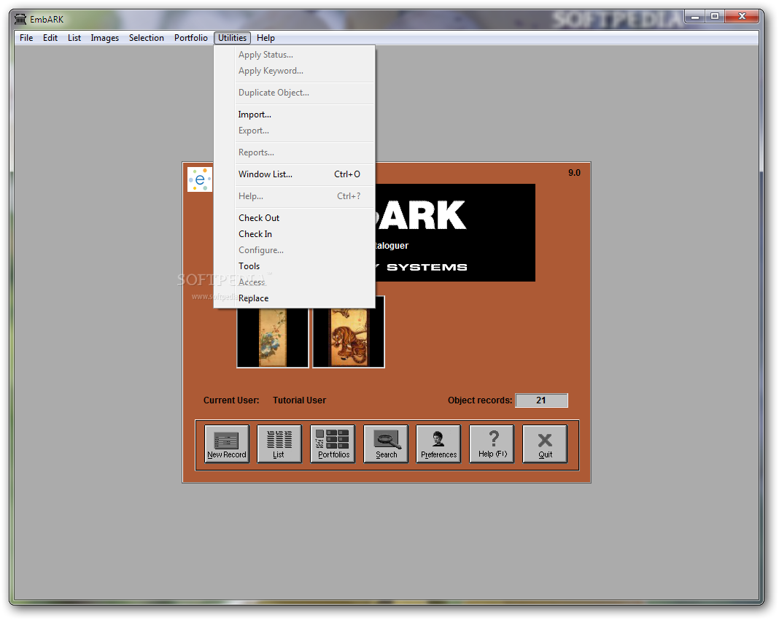Viewport: 779px width, 620px height.
Task: Select Tools in the Utilities menu
Action: 294,266
